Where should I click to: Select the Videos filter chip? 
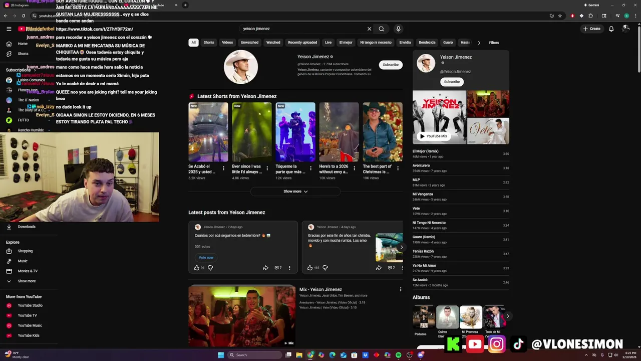click(x=227, y=43)
